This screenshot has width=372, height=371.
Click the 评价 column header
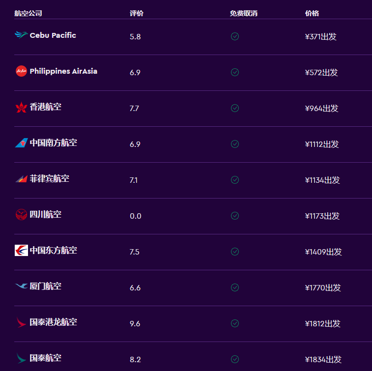137,13
